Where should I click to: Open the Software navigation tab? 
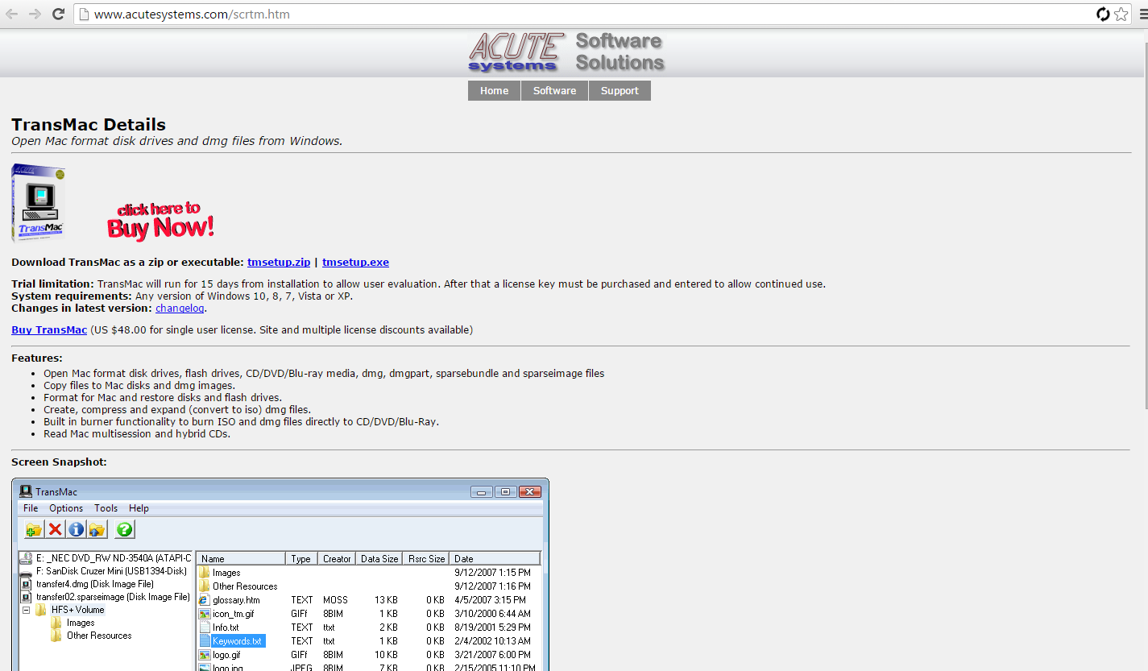pos(554,91)
